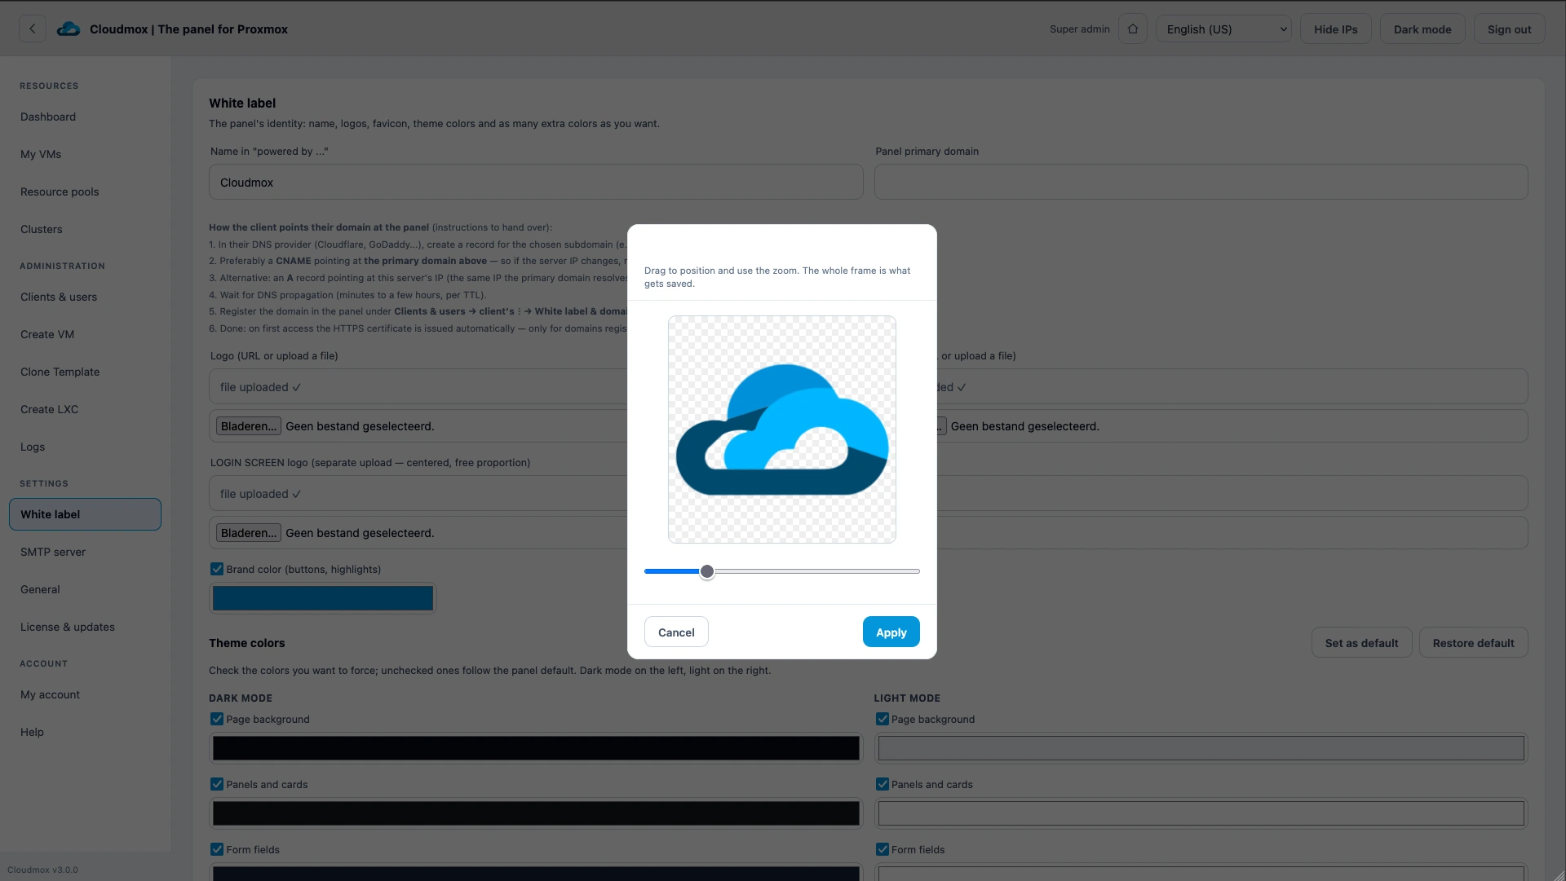Image resolution: width=1566 pixels, height=881 pixels.
Task: Open Clusters in the sidebar
Action: point(85,229)
